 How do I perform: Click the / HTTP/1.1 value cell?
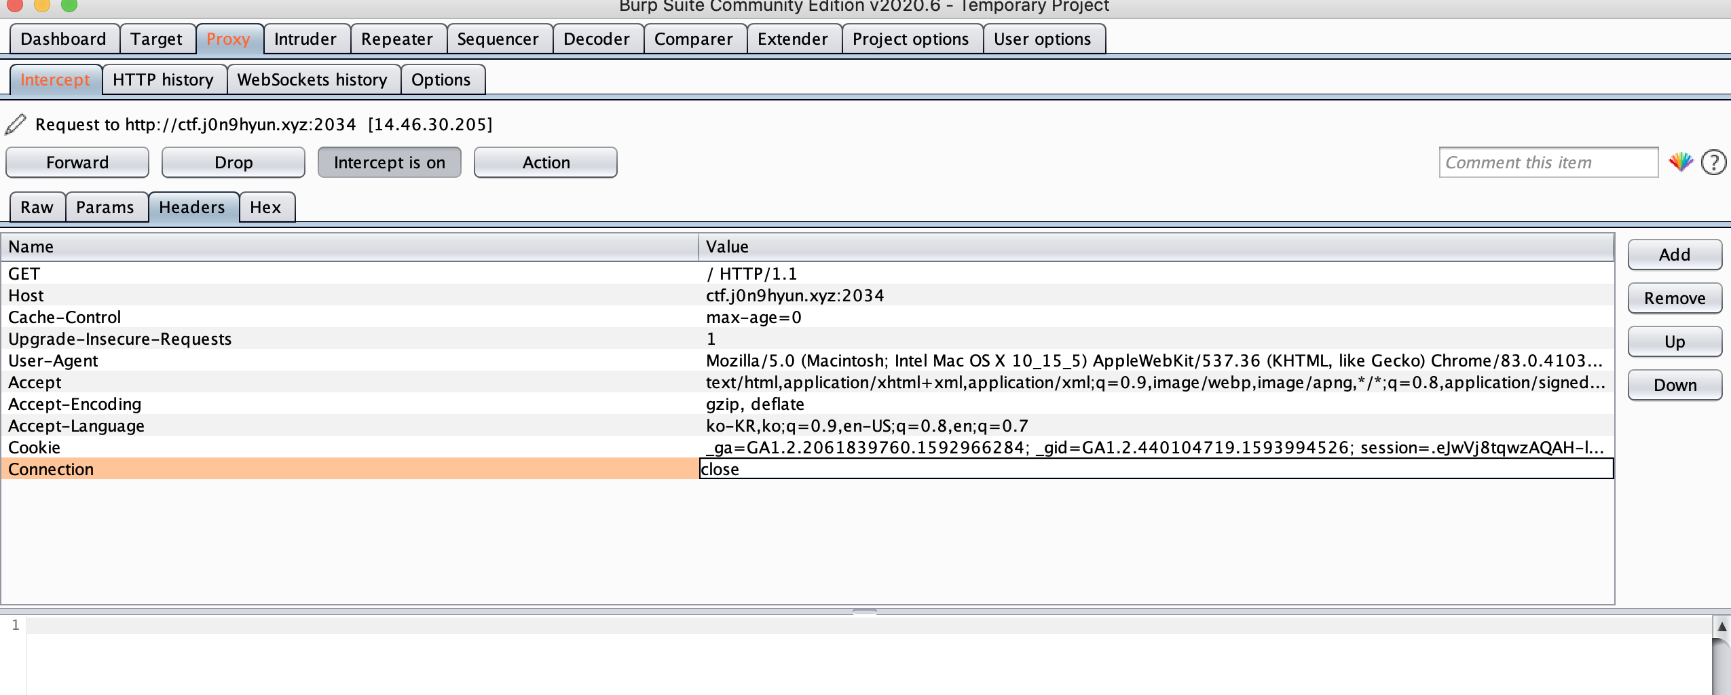click(1156, 274)
